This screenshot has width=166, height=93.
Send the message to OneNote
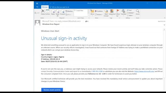pos(99,11)
